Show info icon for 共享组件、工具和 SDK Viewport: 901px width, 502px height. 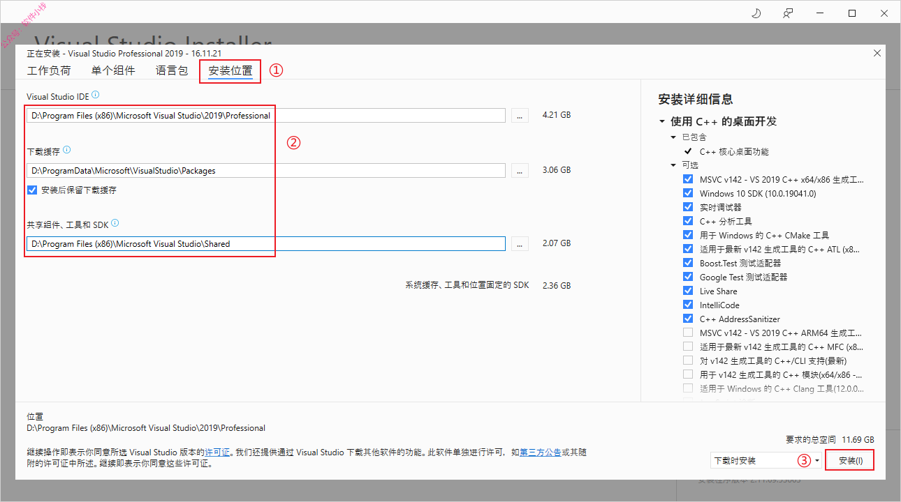115,224
